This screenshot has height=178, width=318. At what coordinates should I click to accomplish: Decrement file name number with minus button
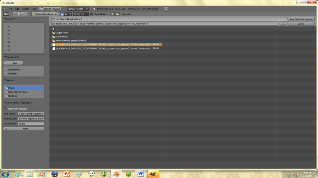coord(281,23)
